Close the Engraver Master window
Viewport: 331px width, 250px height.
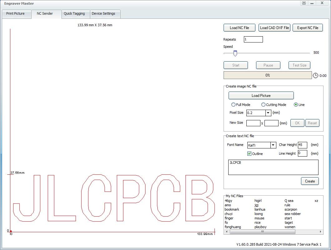322,3
